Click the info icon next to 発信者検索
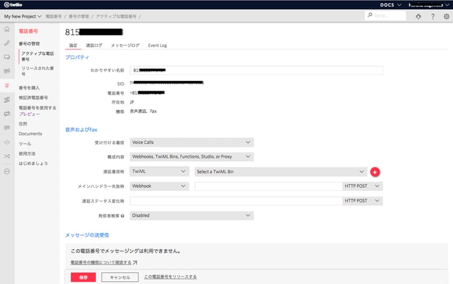453x284 pixels. 122,216
